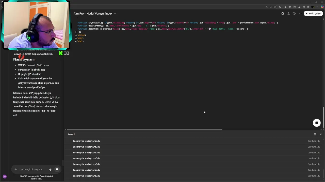Click the Konsol panel heading
Viewport: 325px width, 182px height.
point(71,134)
